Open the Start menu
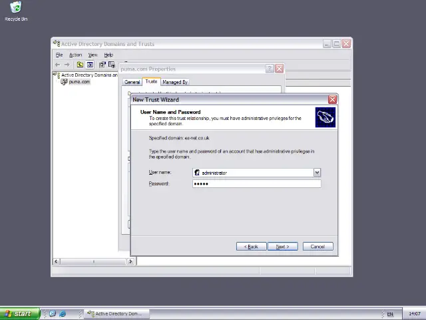Image resolution: width=426 pixels, height=320 pixels. pos(20,314)
